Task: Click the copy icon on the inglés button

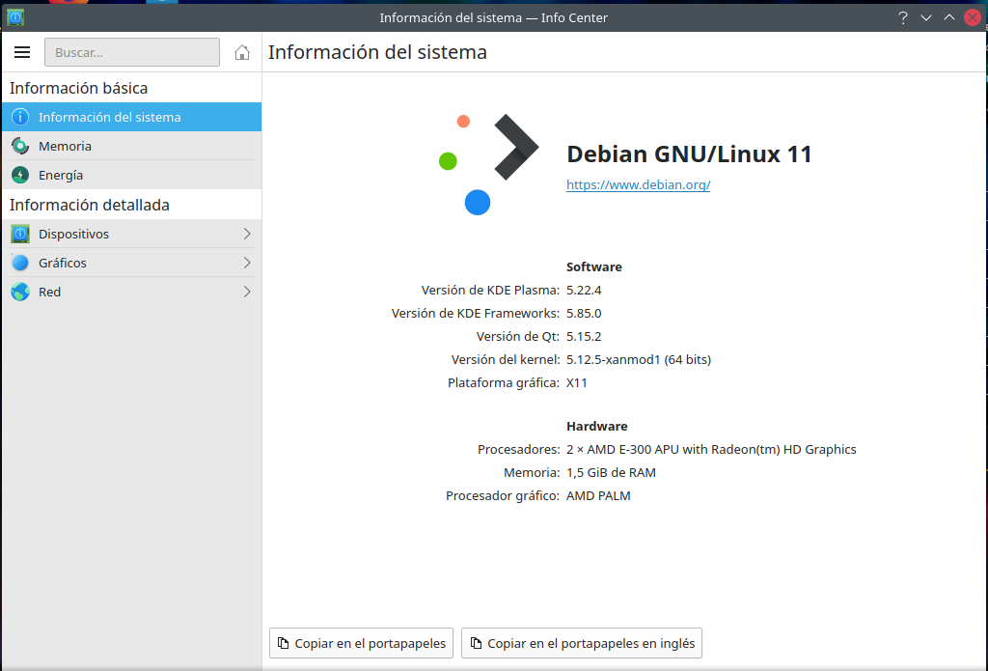Action: [x=477, y=643]
